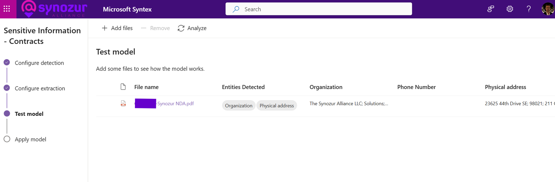Viewport: 555px width, 182px height.
Task: Click the empty circle for Apply model
Action: pyautogui.click(x=7, y=139)
